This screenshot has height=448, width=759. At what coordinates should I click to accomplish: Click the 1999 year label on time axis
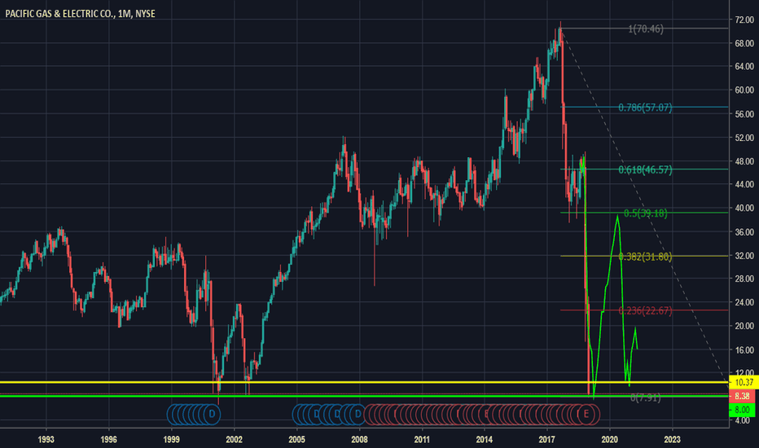tap(171, 440)
